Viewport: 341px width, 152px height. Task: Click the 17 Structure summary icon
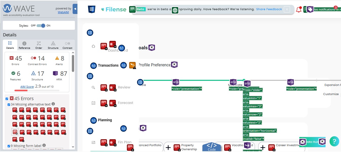(33, 73)
